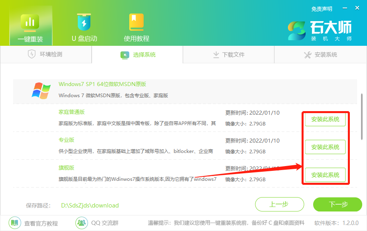Select the 一键重装 tool icon
The width and height of the screenshot is (367, 231).
pos(30,23)
